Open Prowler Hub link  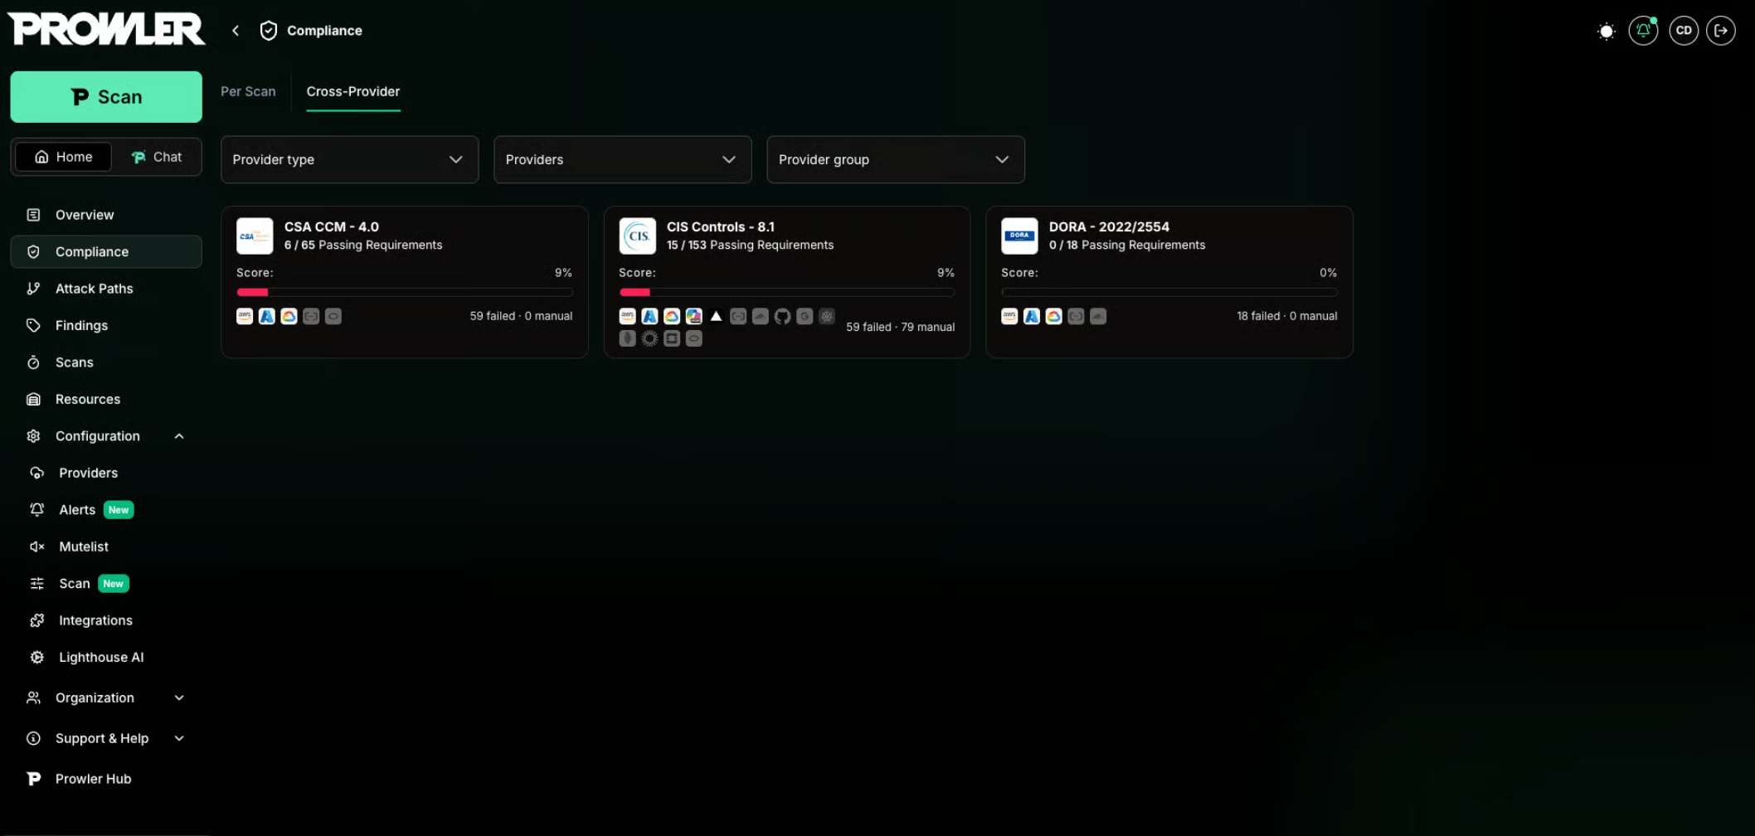coord(106,779)
